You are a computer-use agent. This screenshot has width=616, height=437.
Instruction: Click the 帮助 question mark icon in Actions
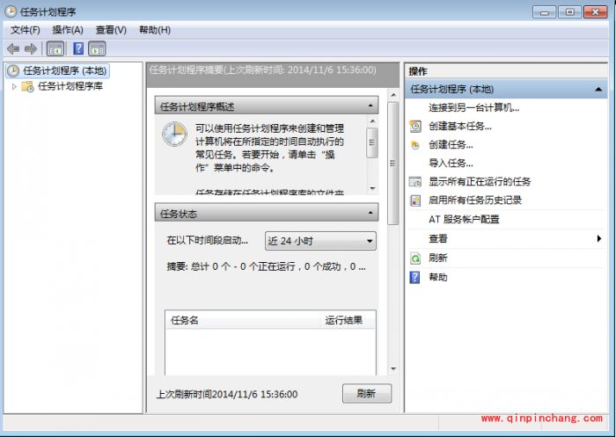click(x=414, y=278)
